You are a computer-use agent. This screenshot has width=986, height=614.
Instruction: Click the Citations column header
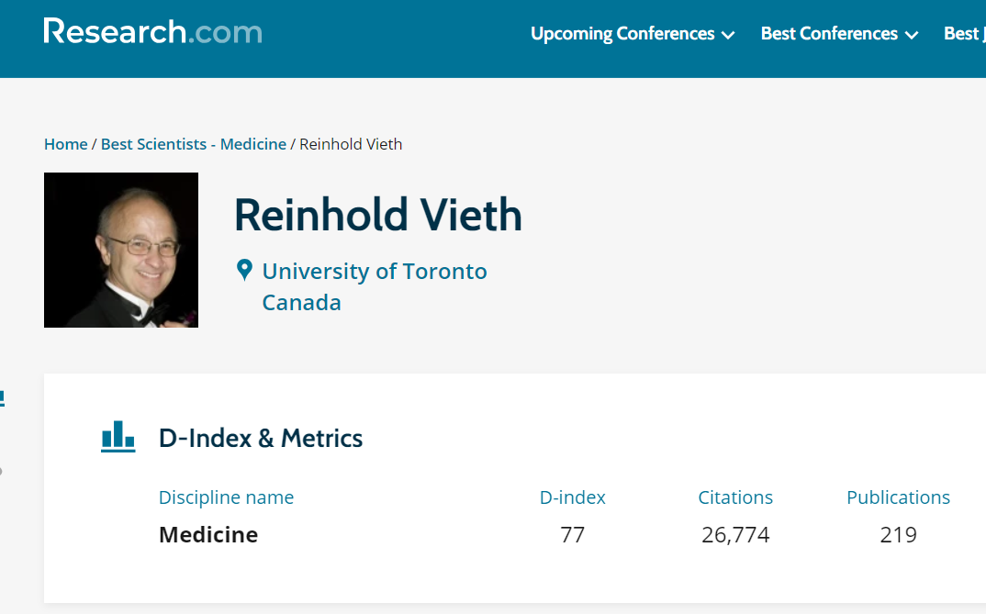pyautogui.click(x=735, y=497)
